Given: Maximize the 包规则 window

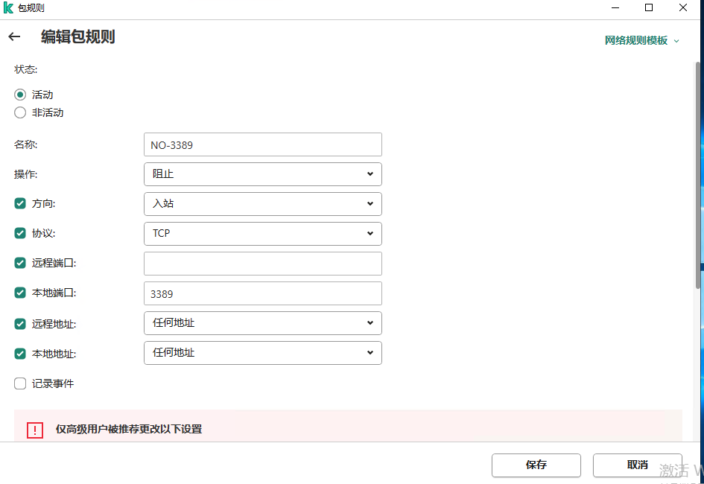Looking at the screenshot, I should pos(649,8).
